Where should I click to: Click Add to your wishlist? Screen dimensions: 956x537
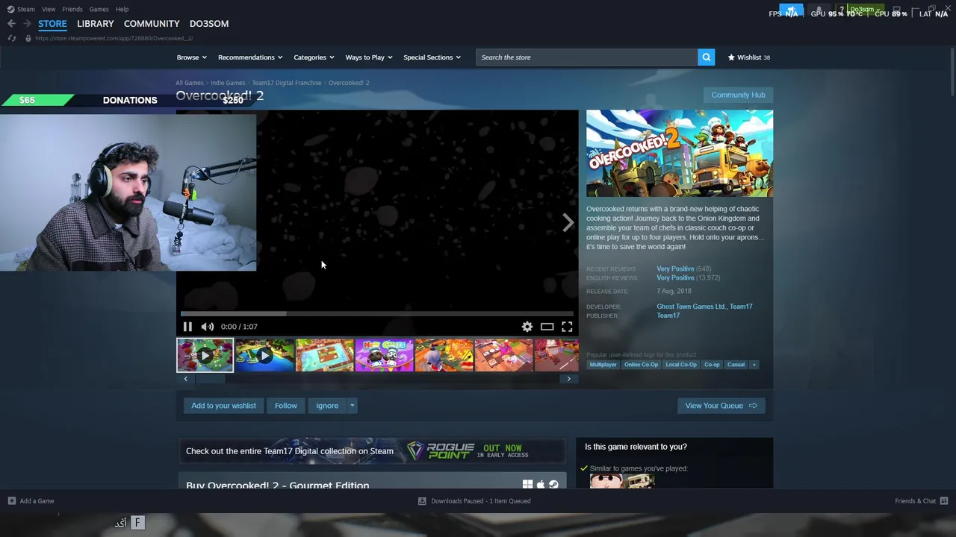coord(223,406)
